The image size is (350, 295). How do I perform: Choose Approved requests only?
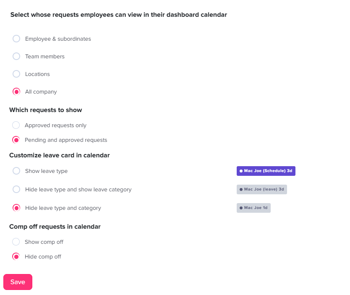pyautogui.click(x=16, y=125)
